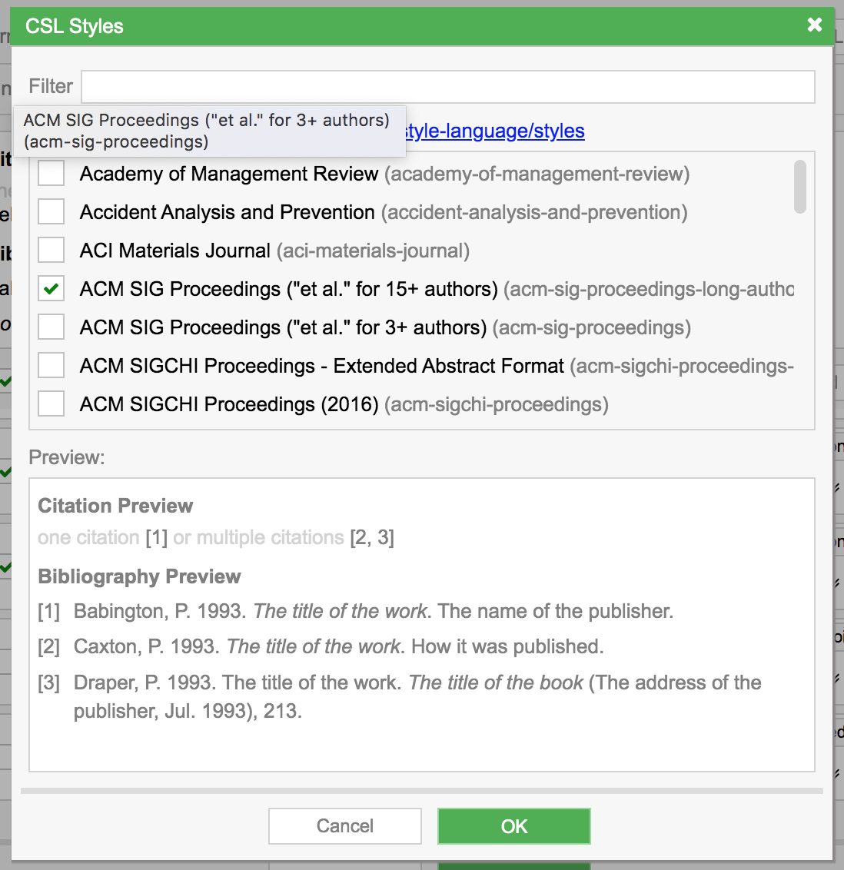Click the Caxton bibliography entry
844x870 pixels.
click(321, 647)
